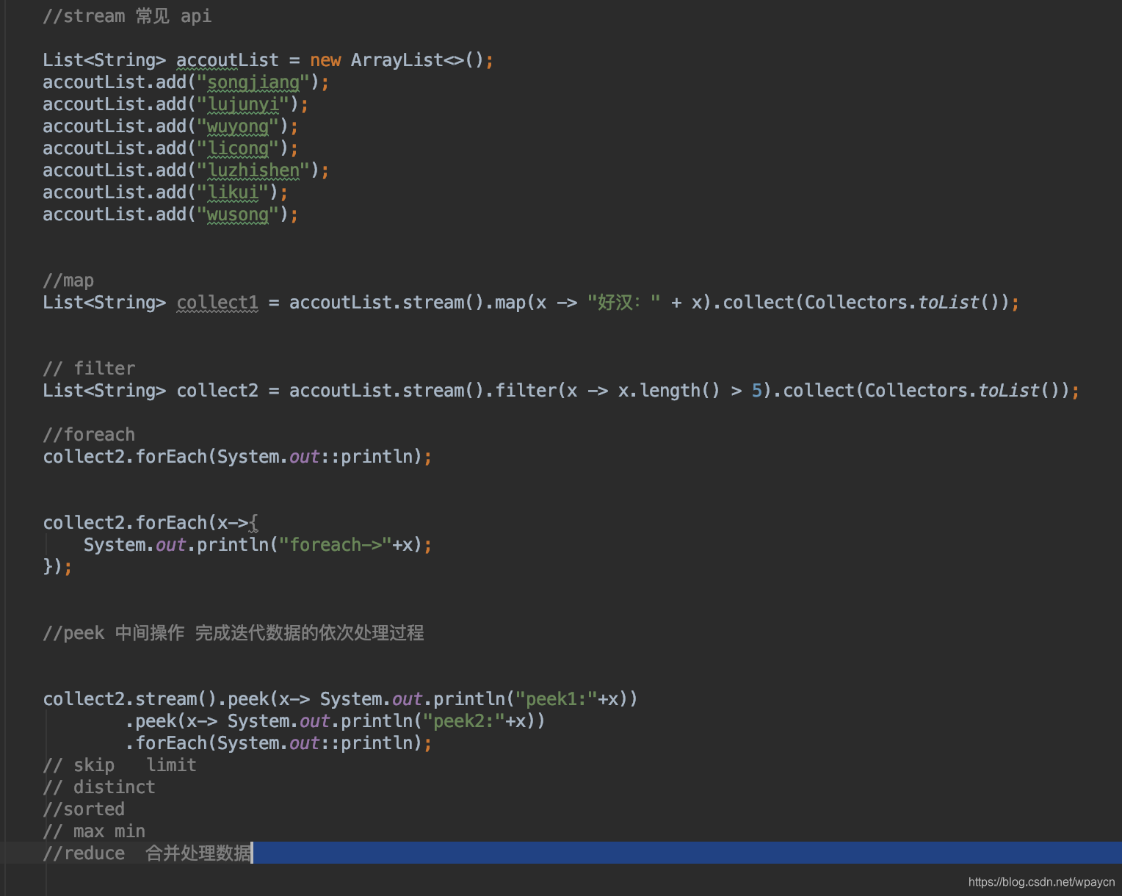Viewport: 1122px width, 896px height.
Task: Click the string "wusong"
Action: (x=238, y=214)
